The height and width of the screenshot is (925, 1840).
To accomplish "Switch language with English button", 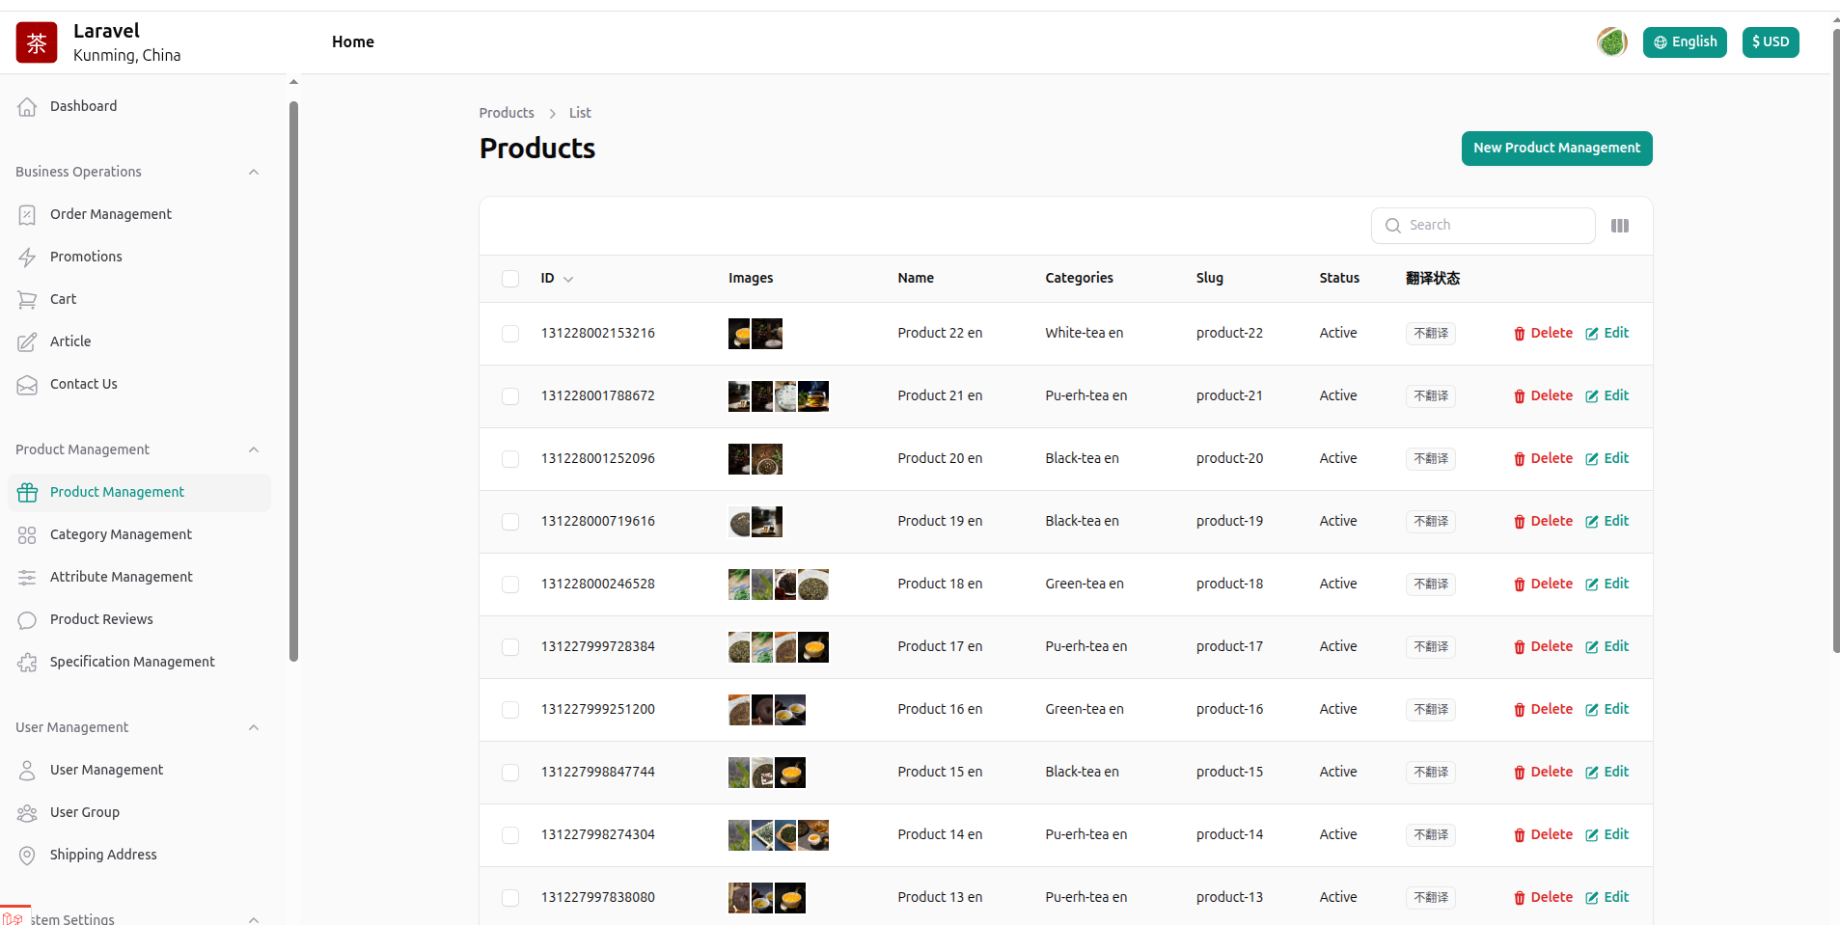I will 1685,42.
